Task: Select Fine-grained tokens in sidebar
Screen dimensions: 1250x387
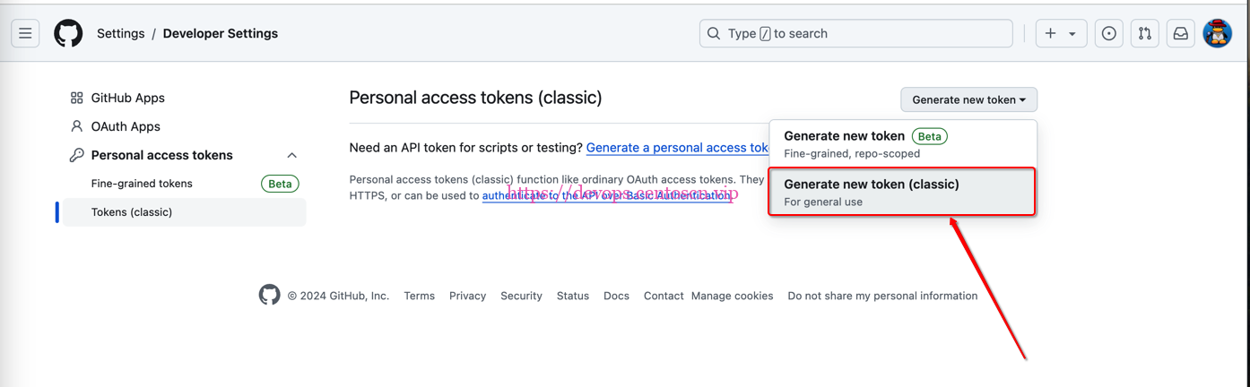Action: pyautogui.click(x=142, y=184)
